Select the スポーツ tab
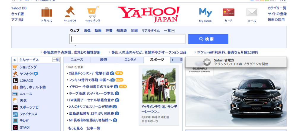The image size is (304, 131). click(157, 60)
